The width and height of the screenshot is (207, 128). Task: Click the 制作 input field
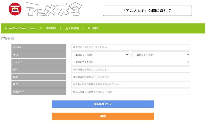click(x=130, y=84)
